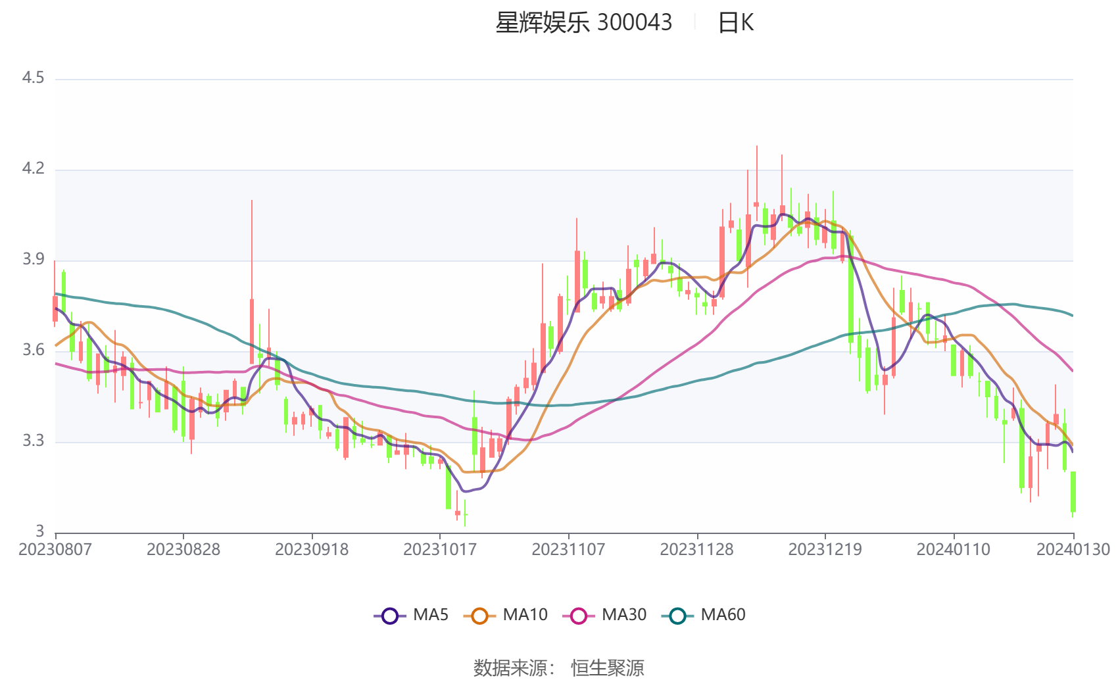
Task: Click the MA60 legend label text
Action: [723, 615]
